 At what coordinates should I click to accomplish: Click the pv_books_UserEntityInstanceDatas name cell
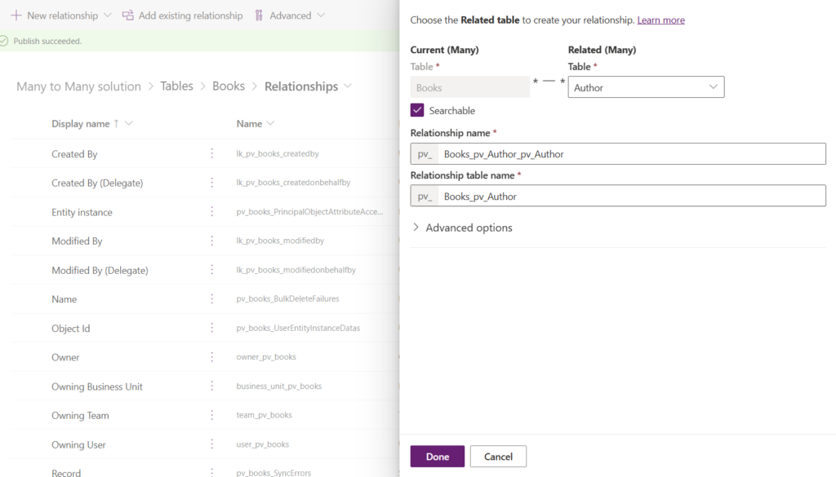pyautogui.click(x=298, y=328)
